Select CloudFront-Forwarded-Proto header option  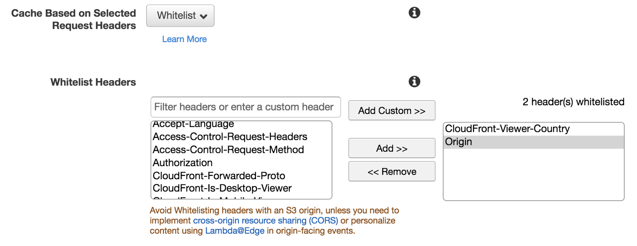coord(219,176)
